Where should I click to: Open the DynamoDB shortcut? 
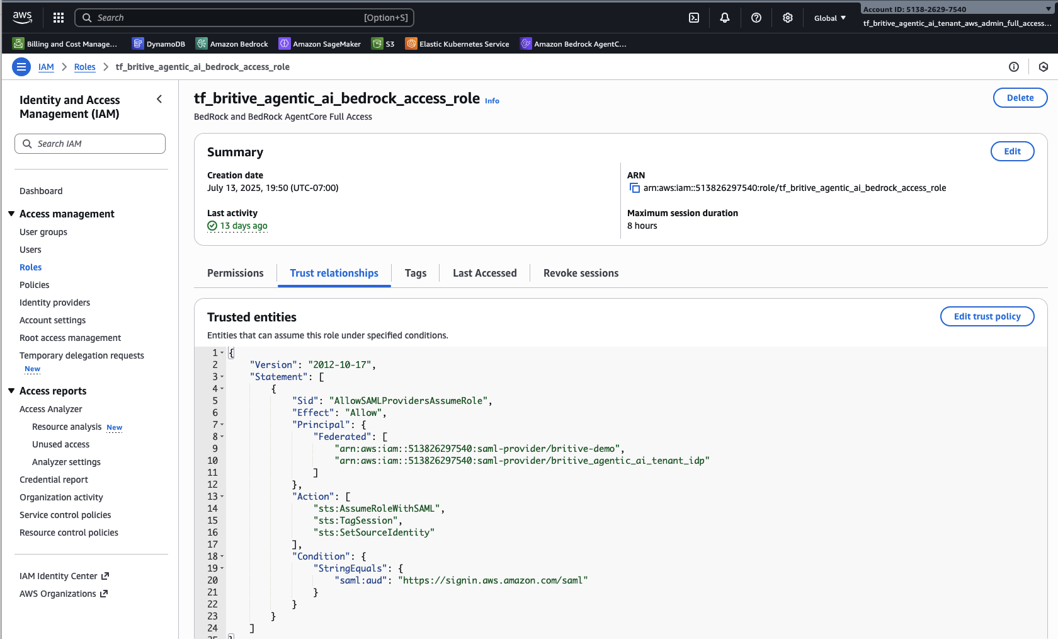pyautogui.click(x=159, y=44)
